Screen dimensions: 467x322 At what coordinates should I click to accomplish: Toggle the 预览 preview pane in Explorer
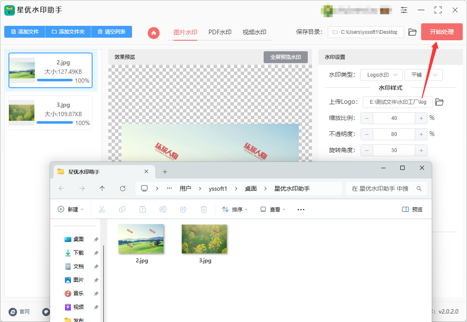click(412, 210)
